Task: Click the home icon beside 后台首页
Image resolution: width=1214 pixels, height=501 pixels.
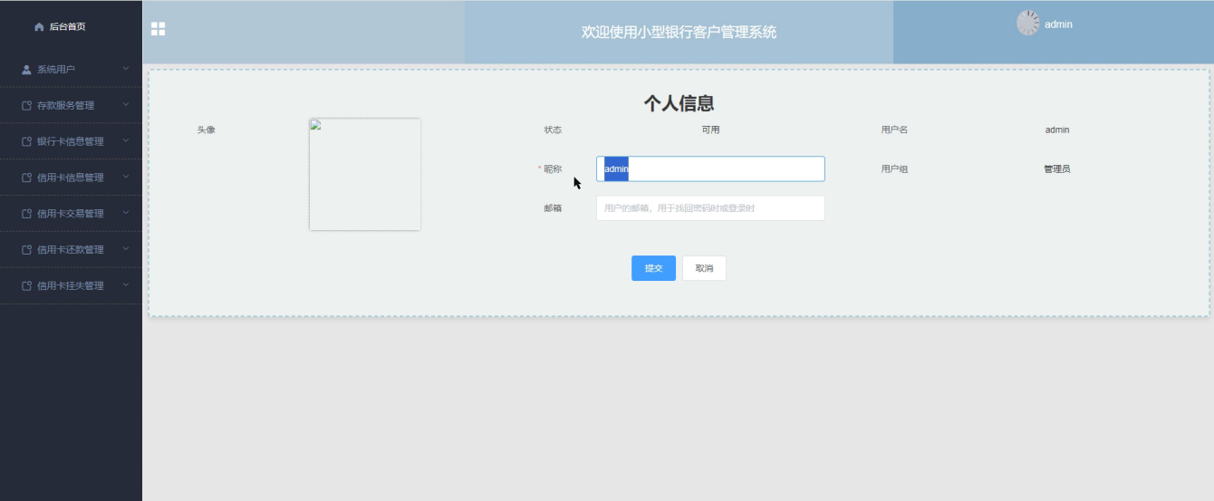Action: click(39, 27)
